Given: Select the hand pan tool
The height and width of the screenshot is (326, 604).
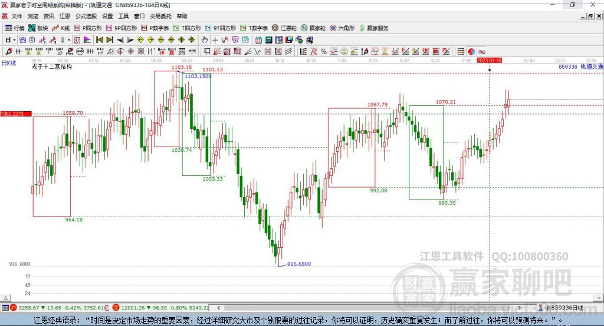Looking at the screenshot, I should point(205,40).
